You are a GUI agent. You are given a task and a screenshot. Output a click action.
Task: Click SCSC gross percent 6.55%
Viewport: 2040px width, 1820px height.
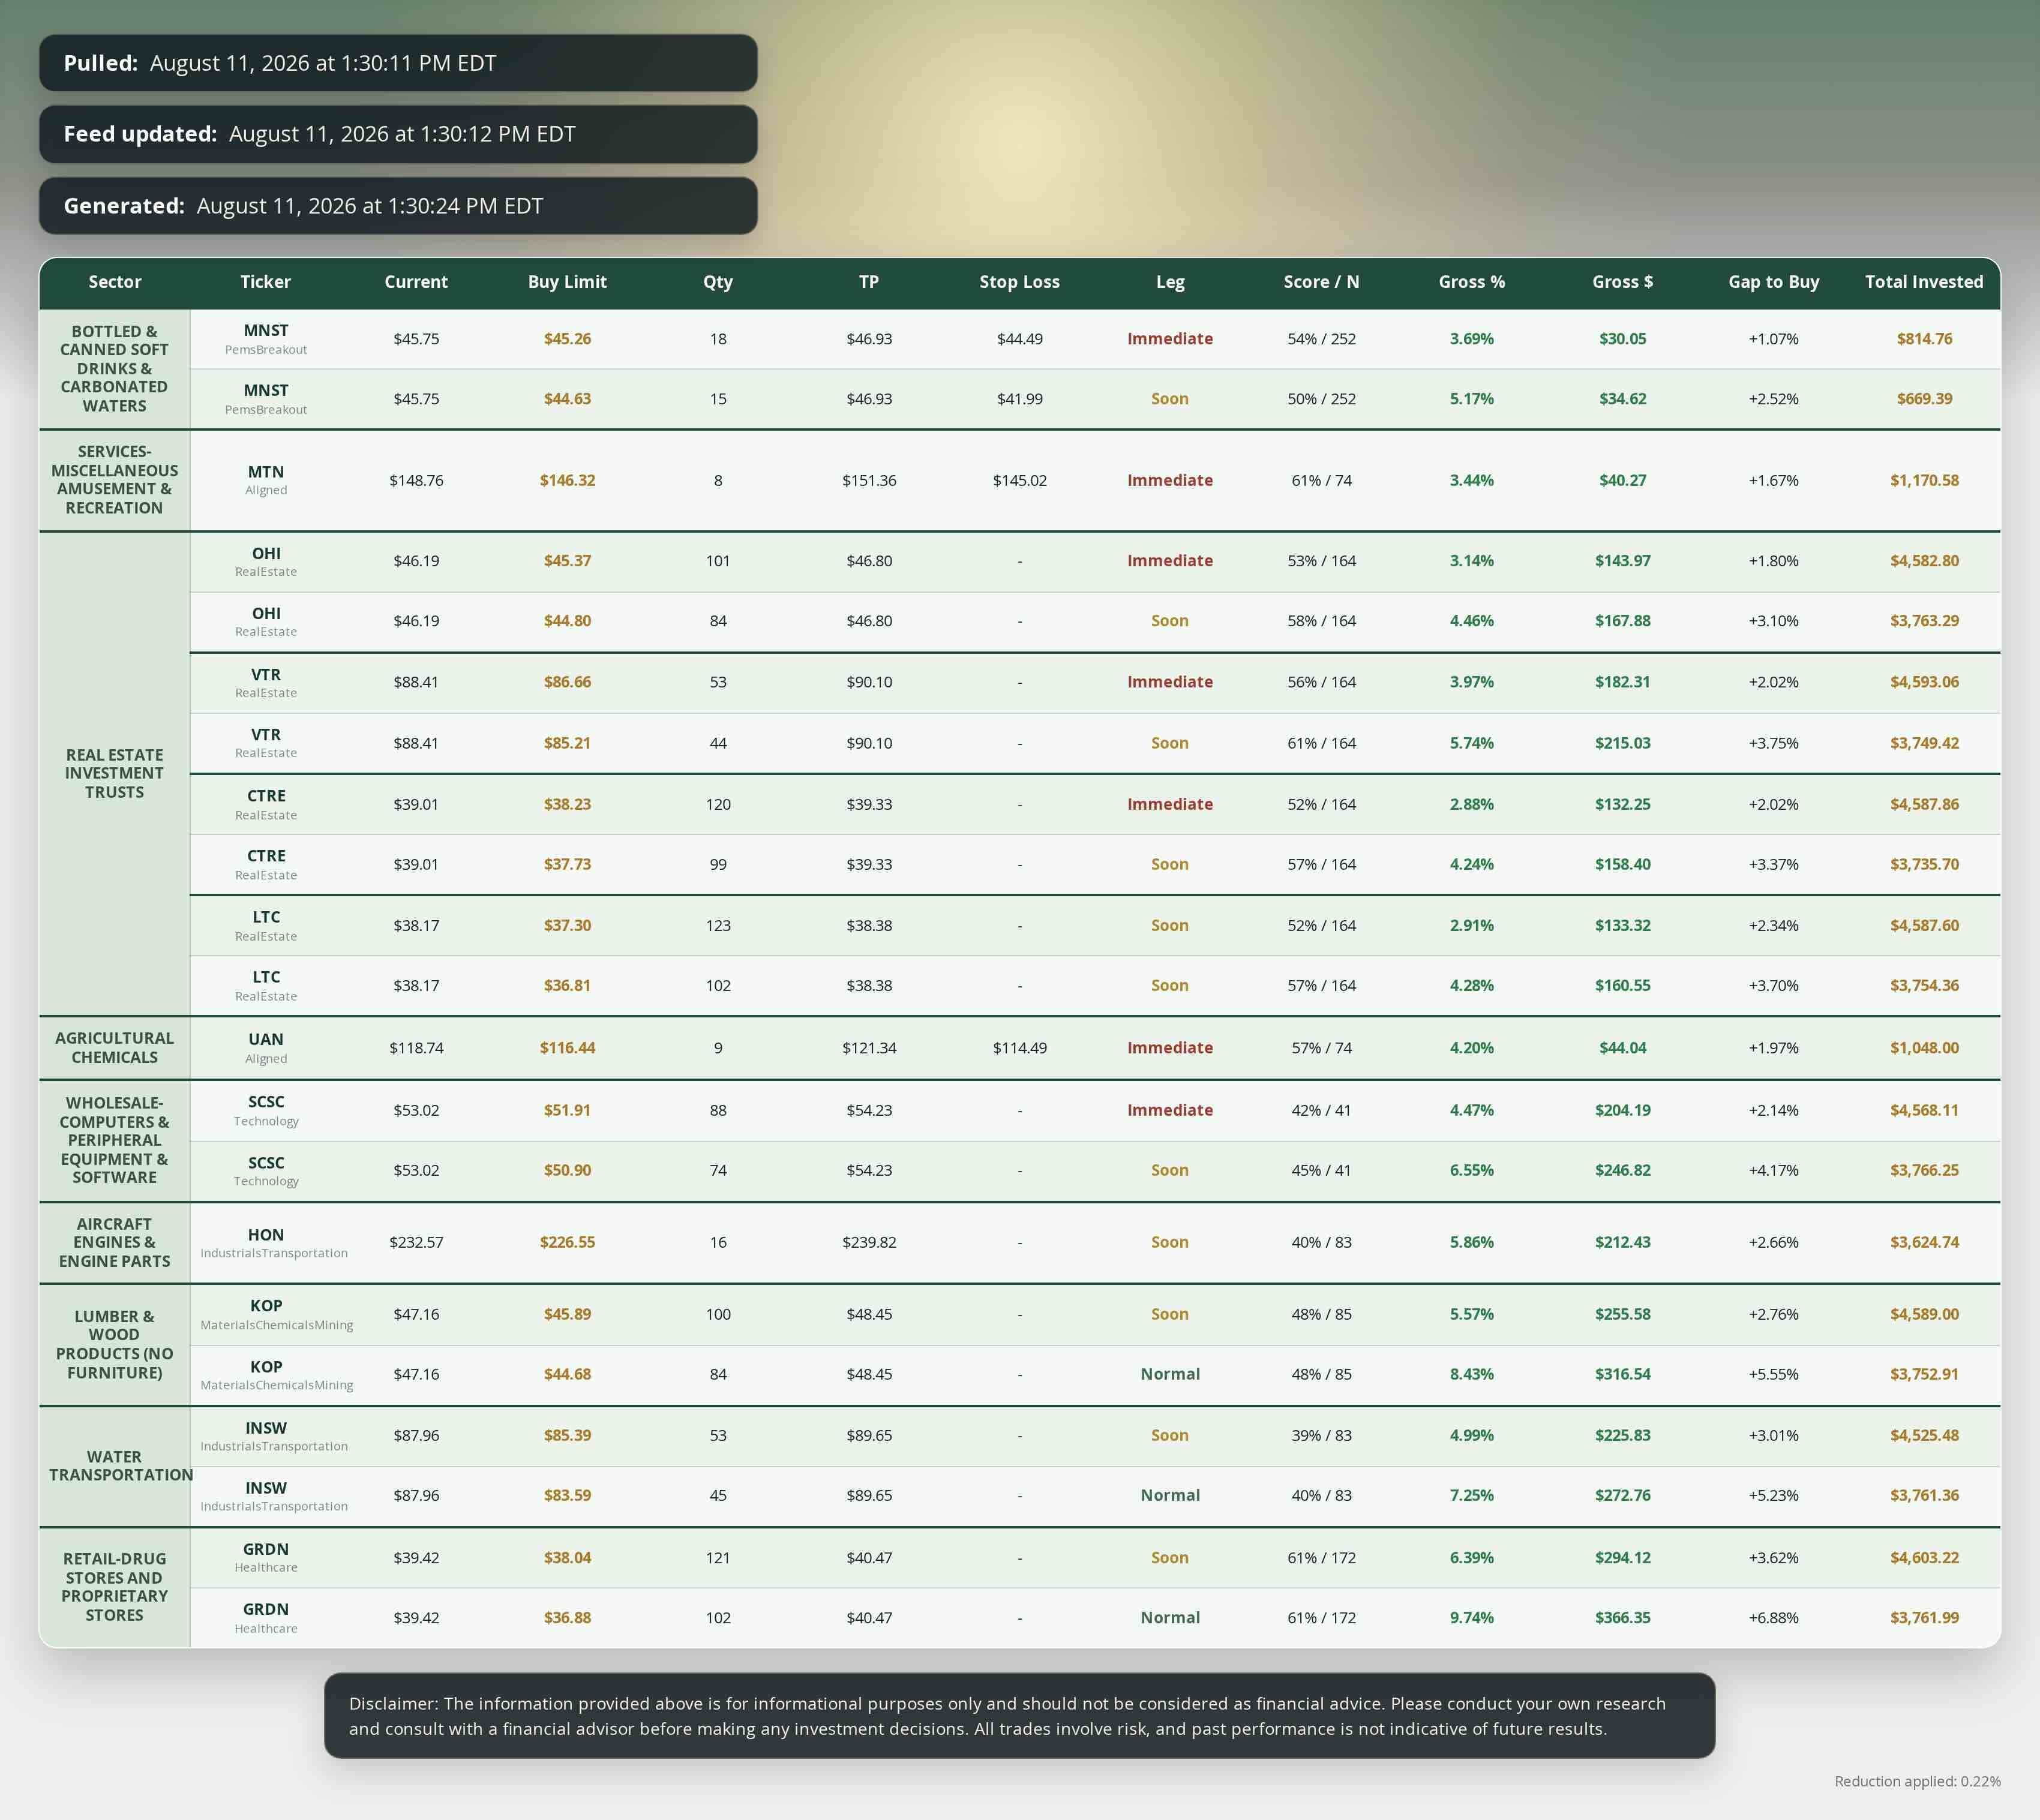click(x=1472, y=1170)
